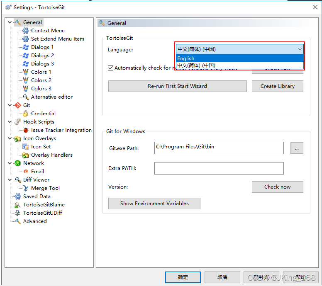322x286 pixels.
Task: Select Saved Data text in the tree
Action: (37, 196)
